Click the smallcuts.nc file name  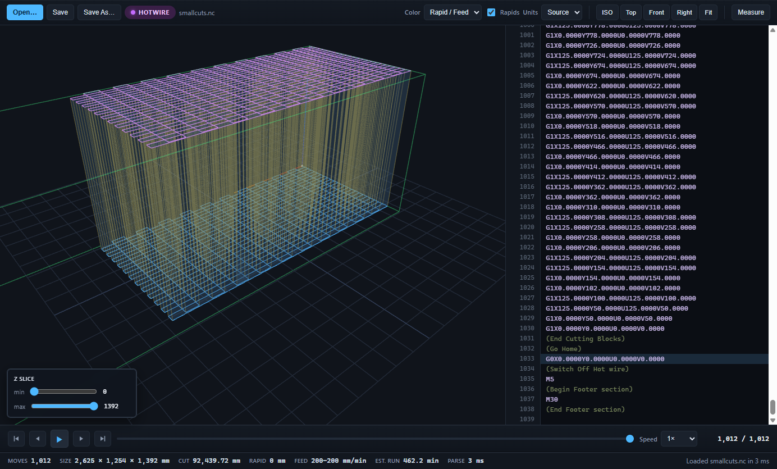[197, 12]
